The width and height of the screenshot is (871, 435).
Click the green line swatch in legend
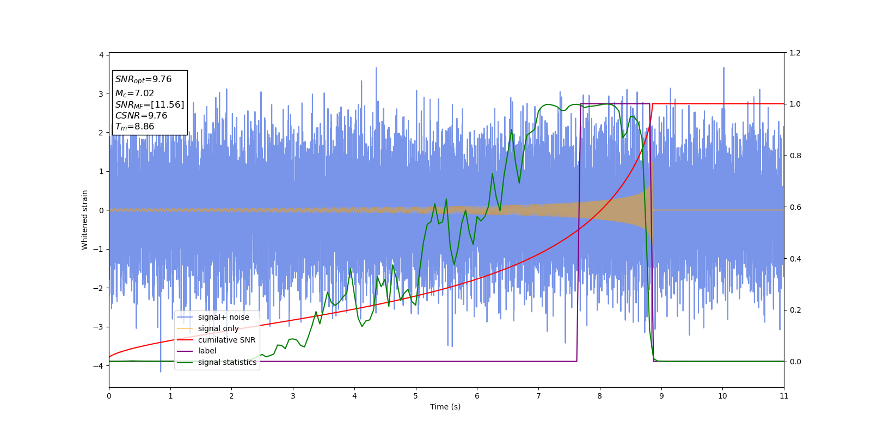[185, 363]
